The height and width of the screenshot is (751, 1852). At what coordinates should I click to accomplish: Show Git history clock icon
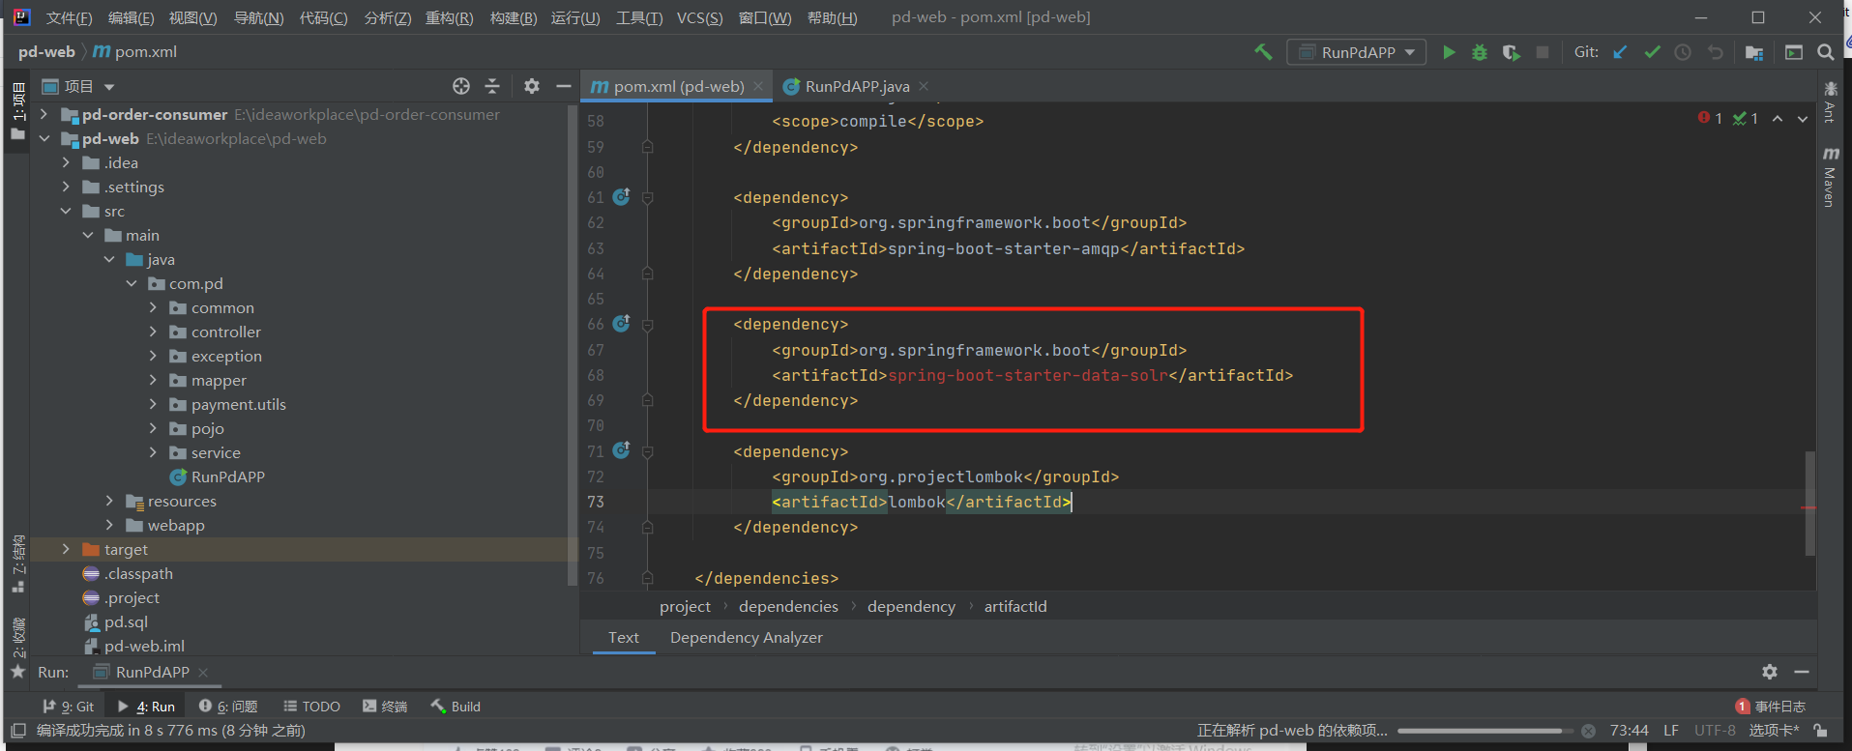pos(1683,52)
